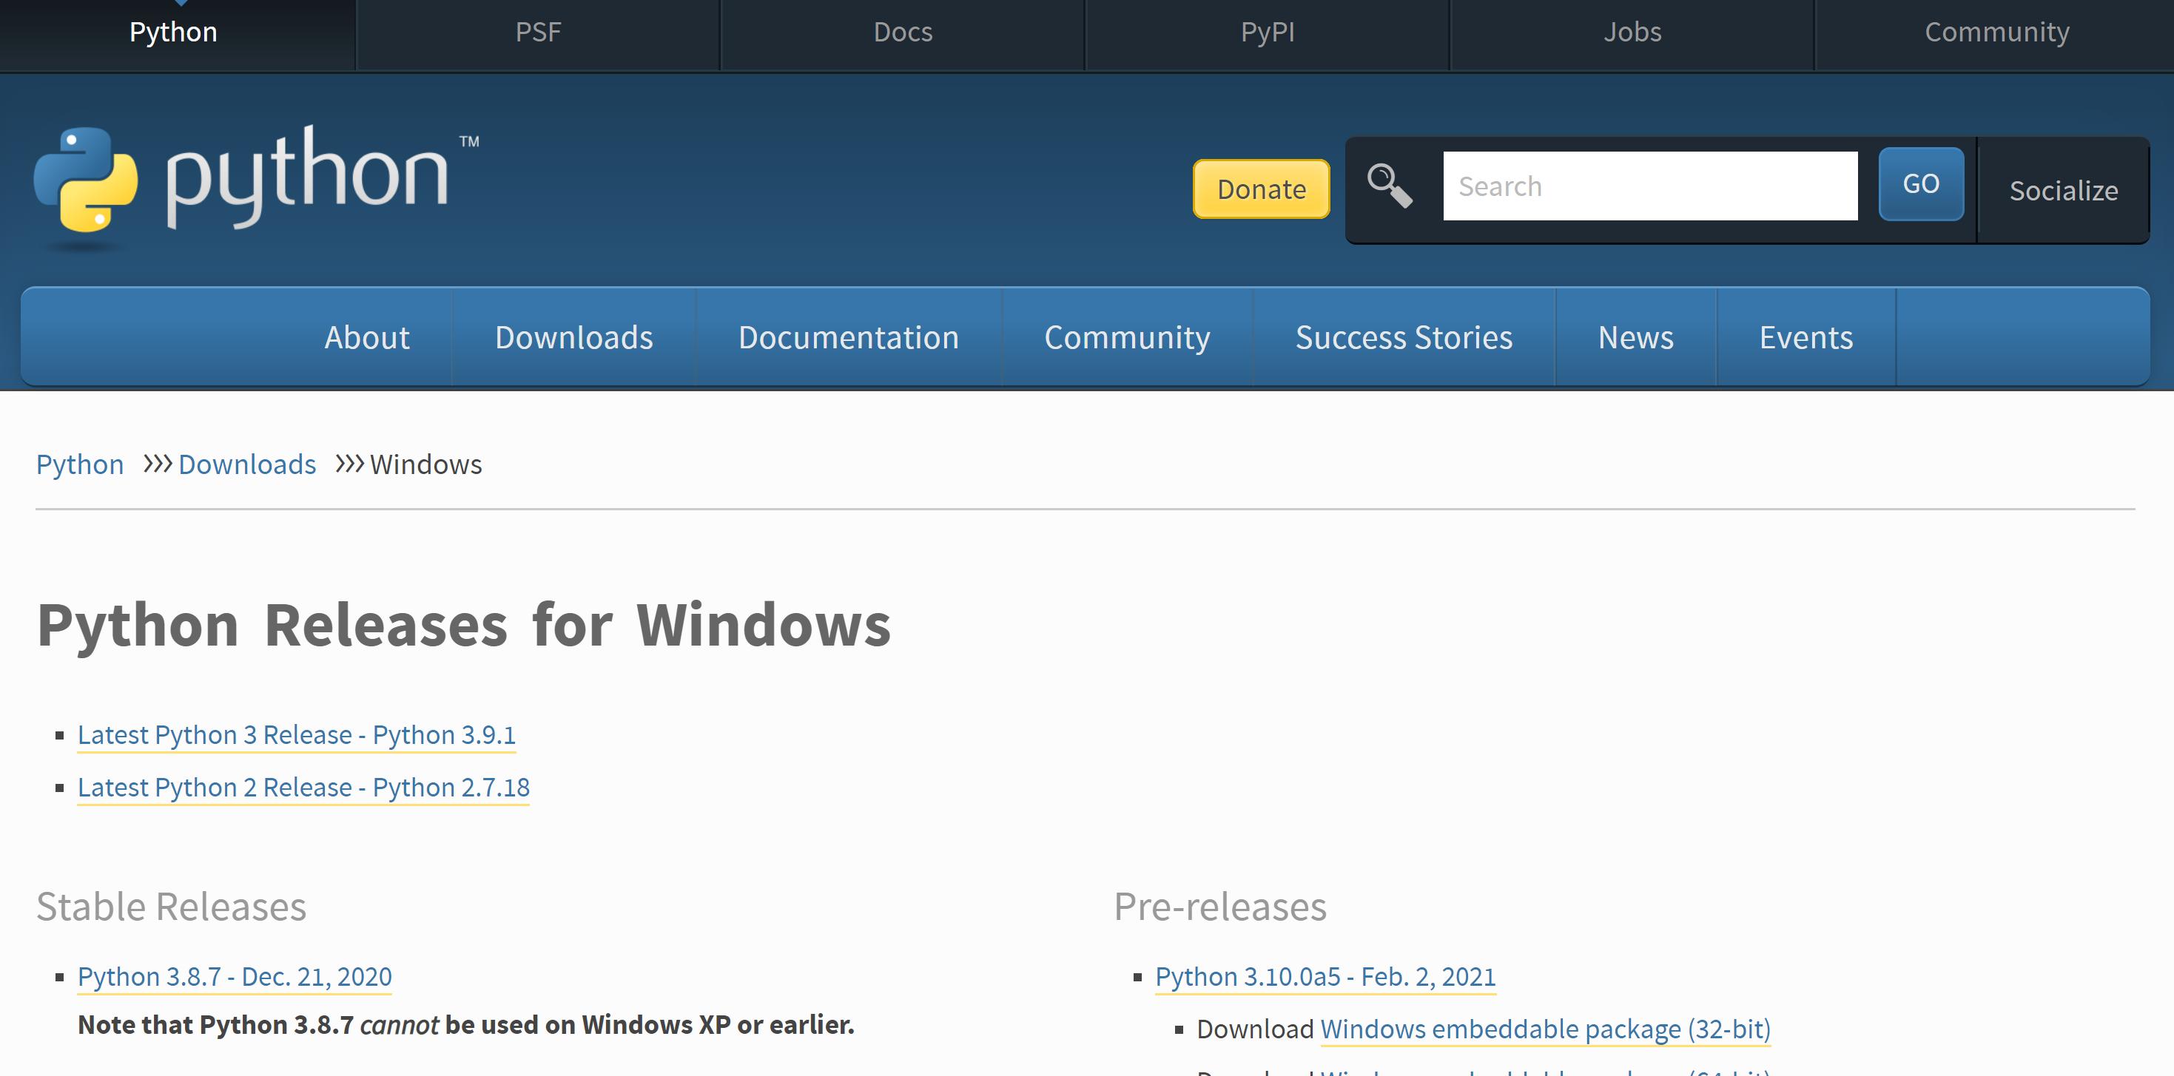The width and height of the screenshot is (2174, 1076).
Task: Open the Documentation navigation menu
Action: [848, 336]
